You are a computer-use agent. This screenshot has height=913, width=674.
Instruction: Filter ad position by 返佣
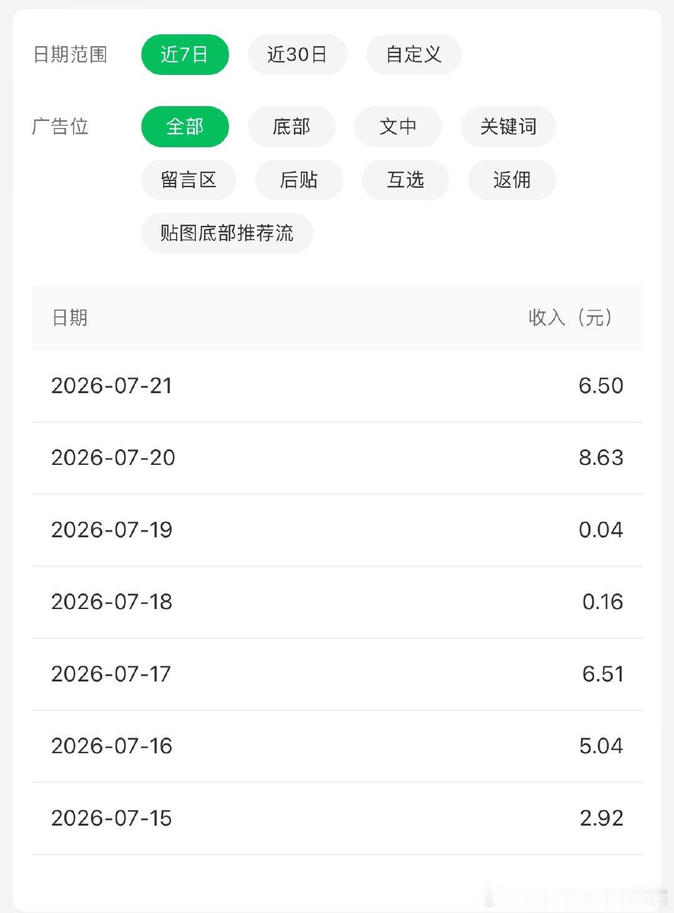[x=512, y=180]
